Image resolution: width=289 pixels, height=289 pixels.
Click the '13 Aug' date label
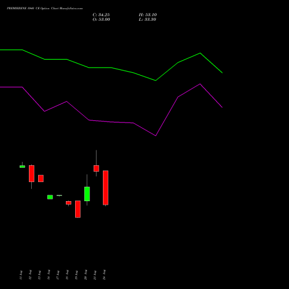click(39, 275)
